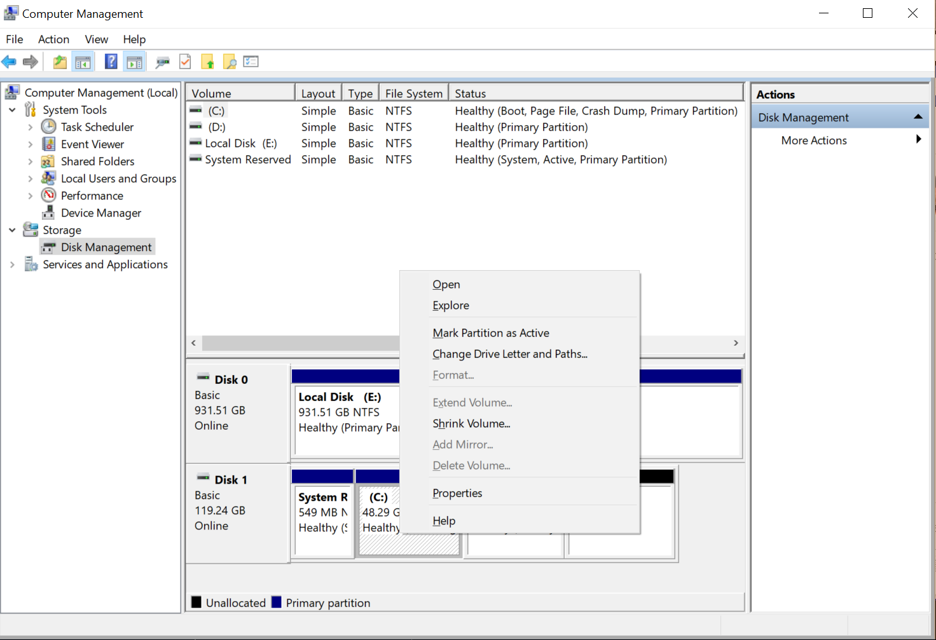Image resolution: width=936 pixels, height=640 pixels.
Task: Click the drive icon beside (D:) volume
Action: tap(196, 126)
